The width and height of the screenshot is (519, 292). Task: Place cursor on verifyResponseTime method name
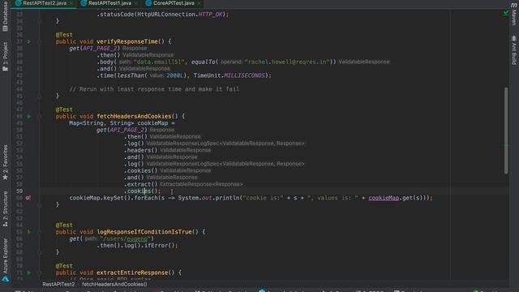point(127,41)
